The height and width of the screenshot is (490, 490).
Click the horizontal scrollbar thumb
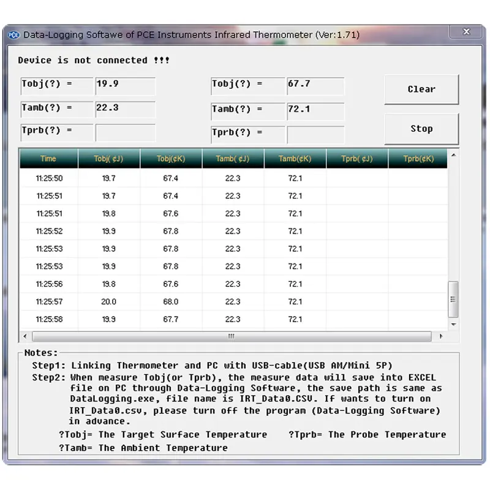[232, 336]
